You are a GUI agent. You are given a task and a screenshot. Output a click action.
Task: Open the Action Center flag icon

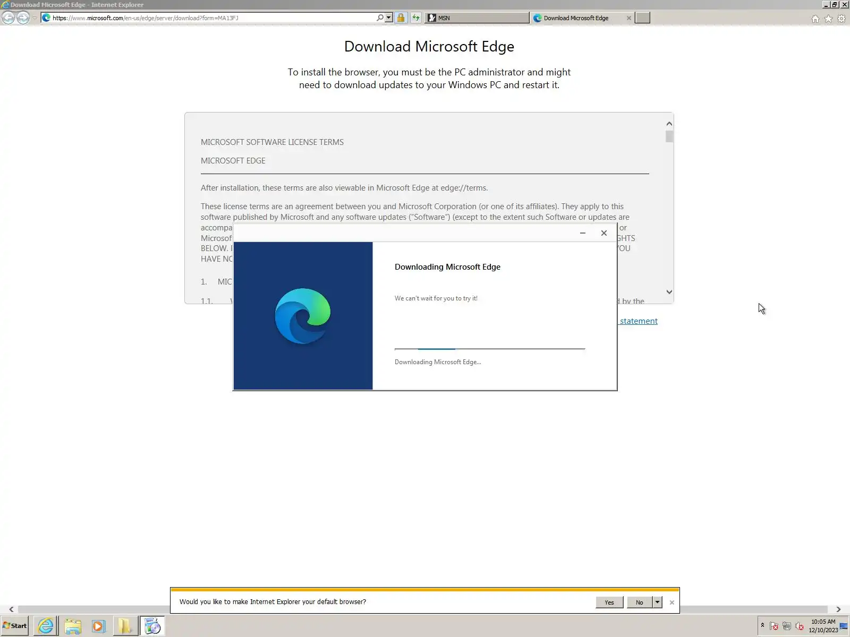(774, 626)
